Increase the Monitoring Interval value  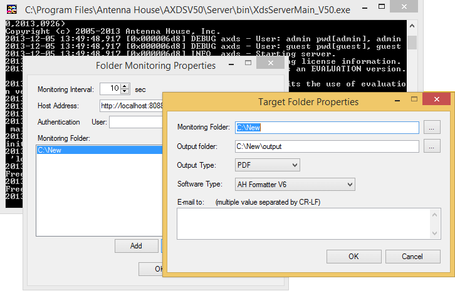tap(125, 86)
